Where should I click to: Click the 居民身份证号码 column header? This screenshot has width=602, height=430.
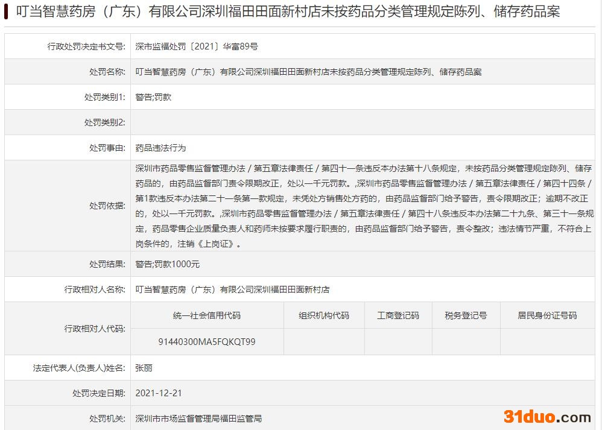point(547,315)
